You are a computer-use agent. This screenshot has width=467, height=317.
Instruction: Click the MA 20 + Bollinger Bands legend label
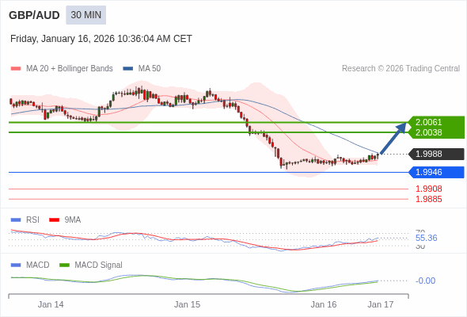[70, 69]
